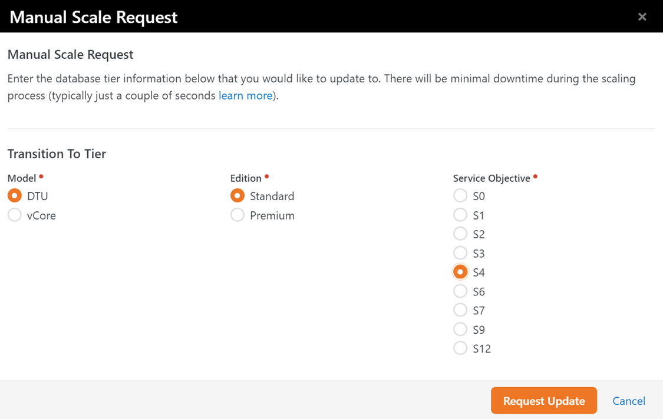Click the vCore label text
The height and width of the screenshot is (419, 663).
pyautogui.click(x=41, y=215)
